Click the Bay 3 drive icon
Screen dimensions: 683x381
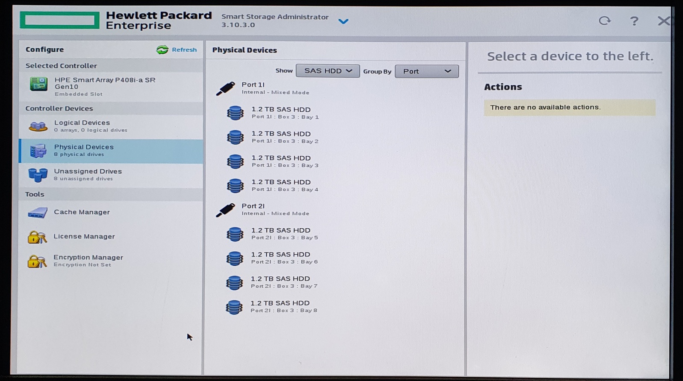click(235, 162)
